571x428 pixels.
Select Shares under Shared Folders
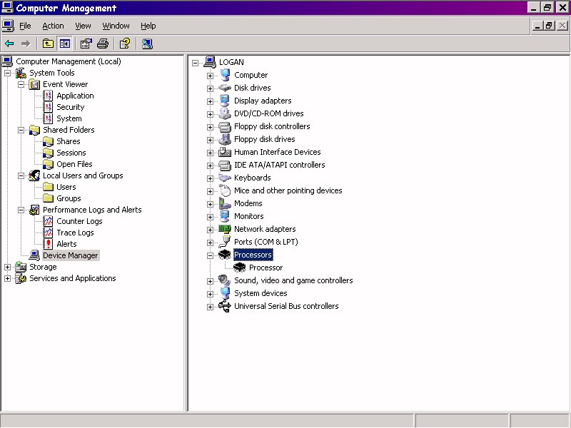pos(68,141)
